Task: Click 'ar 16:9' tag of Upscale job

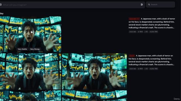Action: [140, 32]
